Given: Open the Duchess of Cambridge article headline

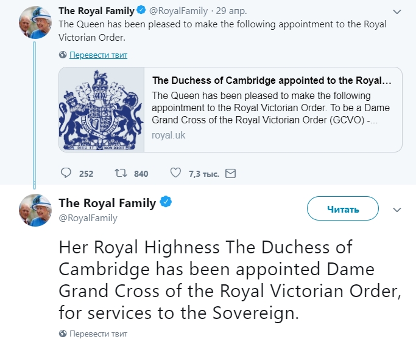Looking at the screenshot, I should (272, 81).
